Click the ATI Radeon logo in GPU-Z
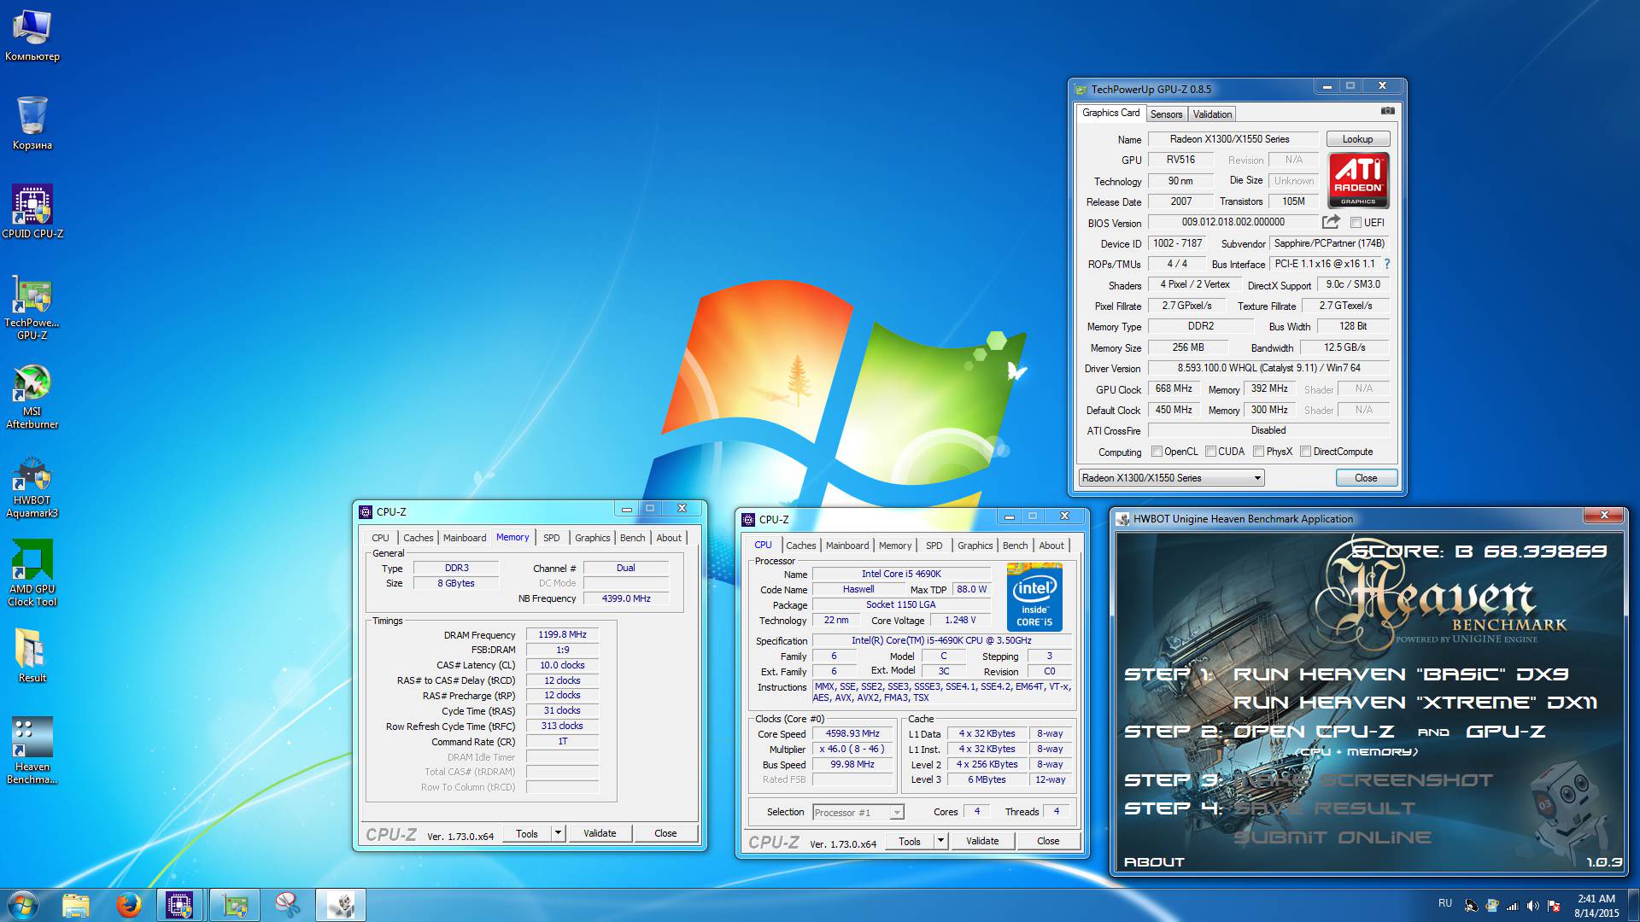This screenshot has width=1640, height=922. 1358,180
